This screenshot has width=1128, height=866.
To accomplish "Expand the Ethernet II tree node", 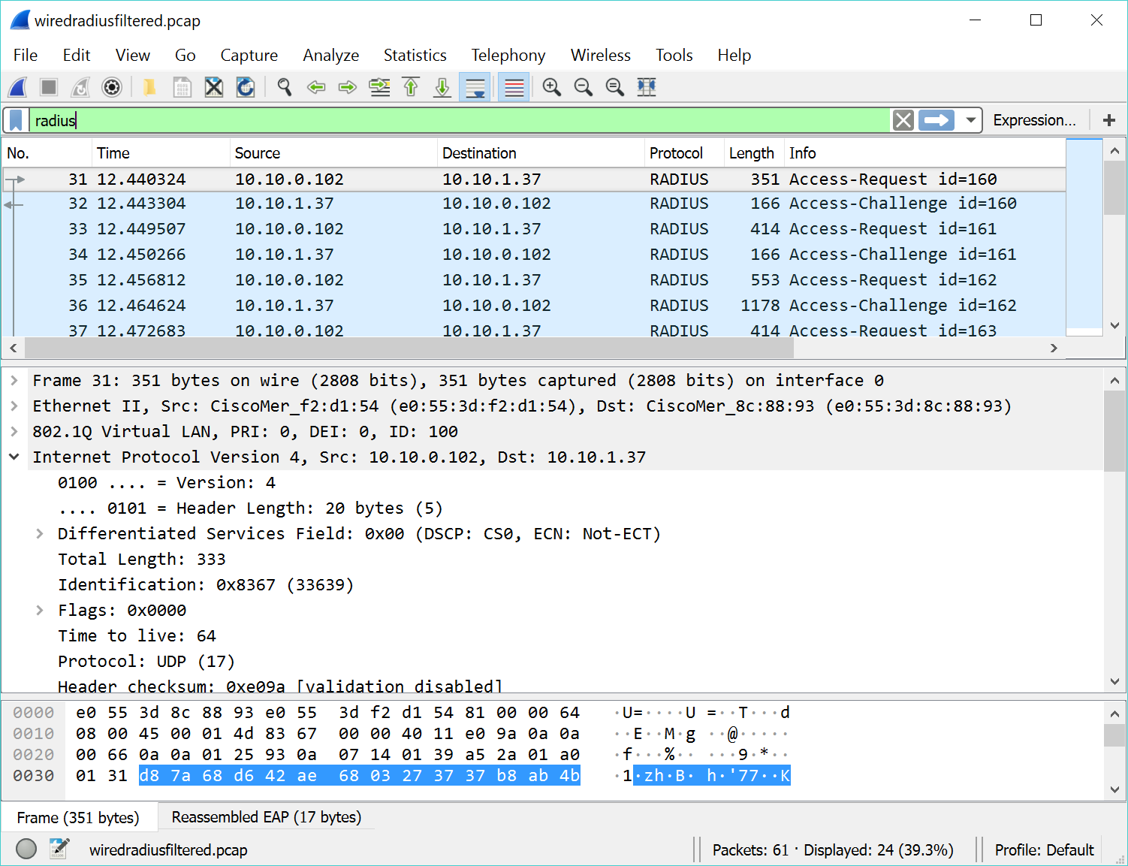I will (14, 406).
